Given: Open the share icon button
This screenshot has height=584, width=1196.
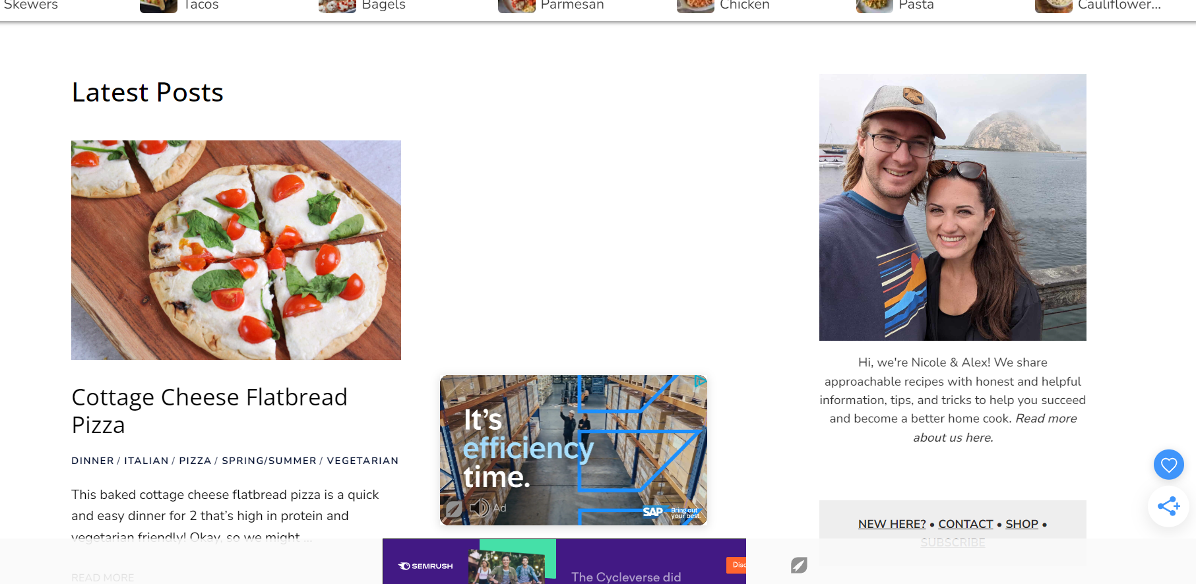Looking at the screenshot, I should (x=1168, y=506).
